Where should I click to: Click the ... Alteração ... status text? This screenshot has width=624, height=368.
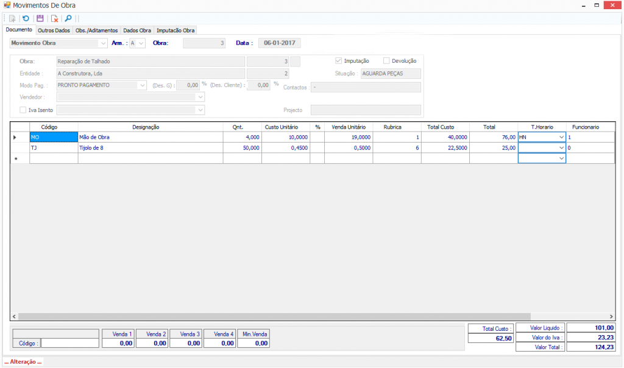click(x=23, y=362)
